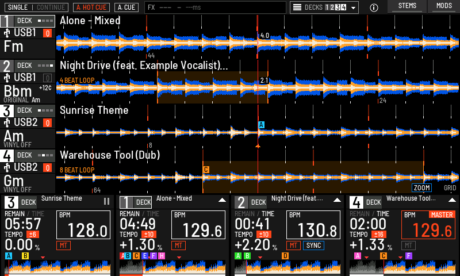Expand deck 4 Warehouse Tool panel arrow
Screen dimensions: 460x276
[452, 200]
